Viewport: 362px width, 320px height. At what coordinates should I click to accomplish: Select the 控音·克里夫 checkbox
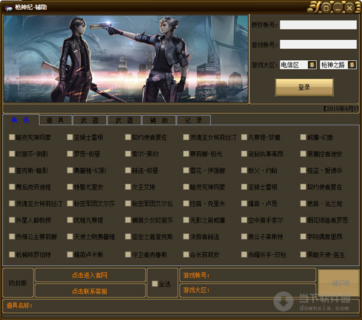186,203
